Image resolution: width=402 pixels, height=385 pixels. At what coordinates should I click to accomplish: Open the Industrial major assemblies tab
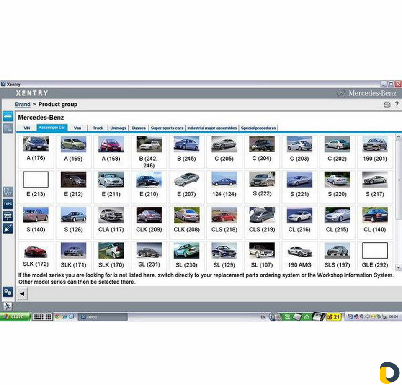coord(212,128)
